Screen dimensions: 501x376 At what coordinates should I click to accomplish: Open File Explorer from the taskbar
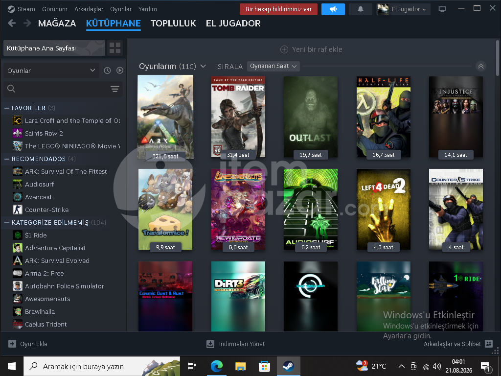click(240, 366)
